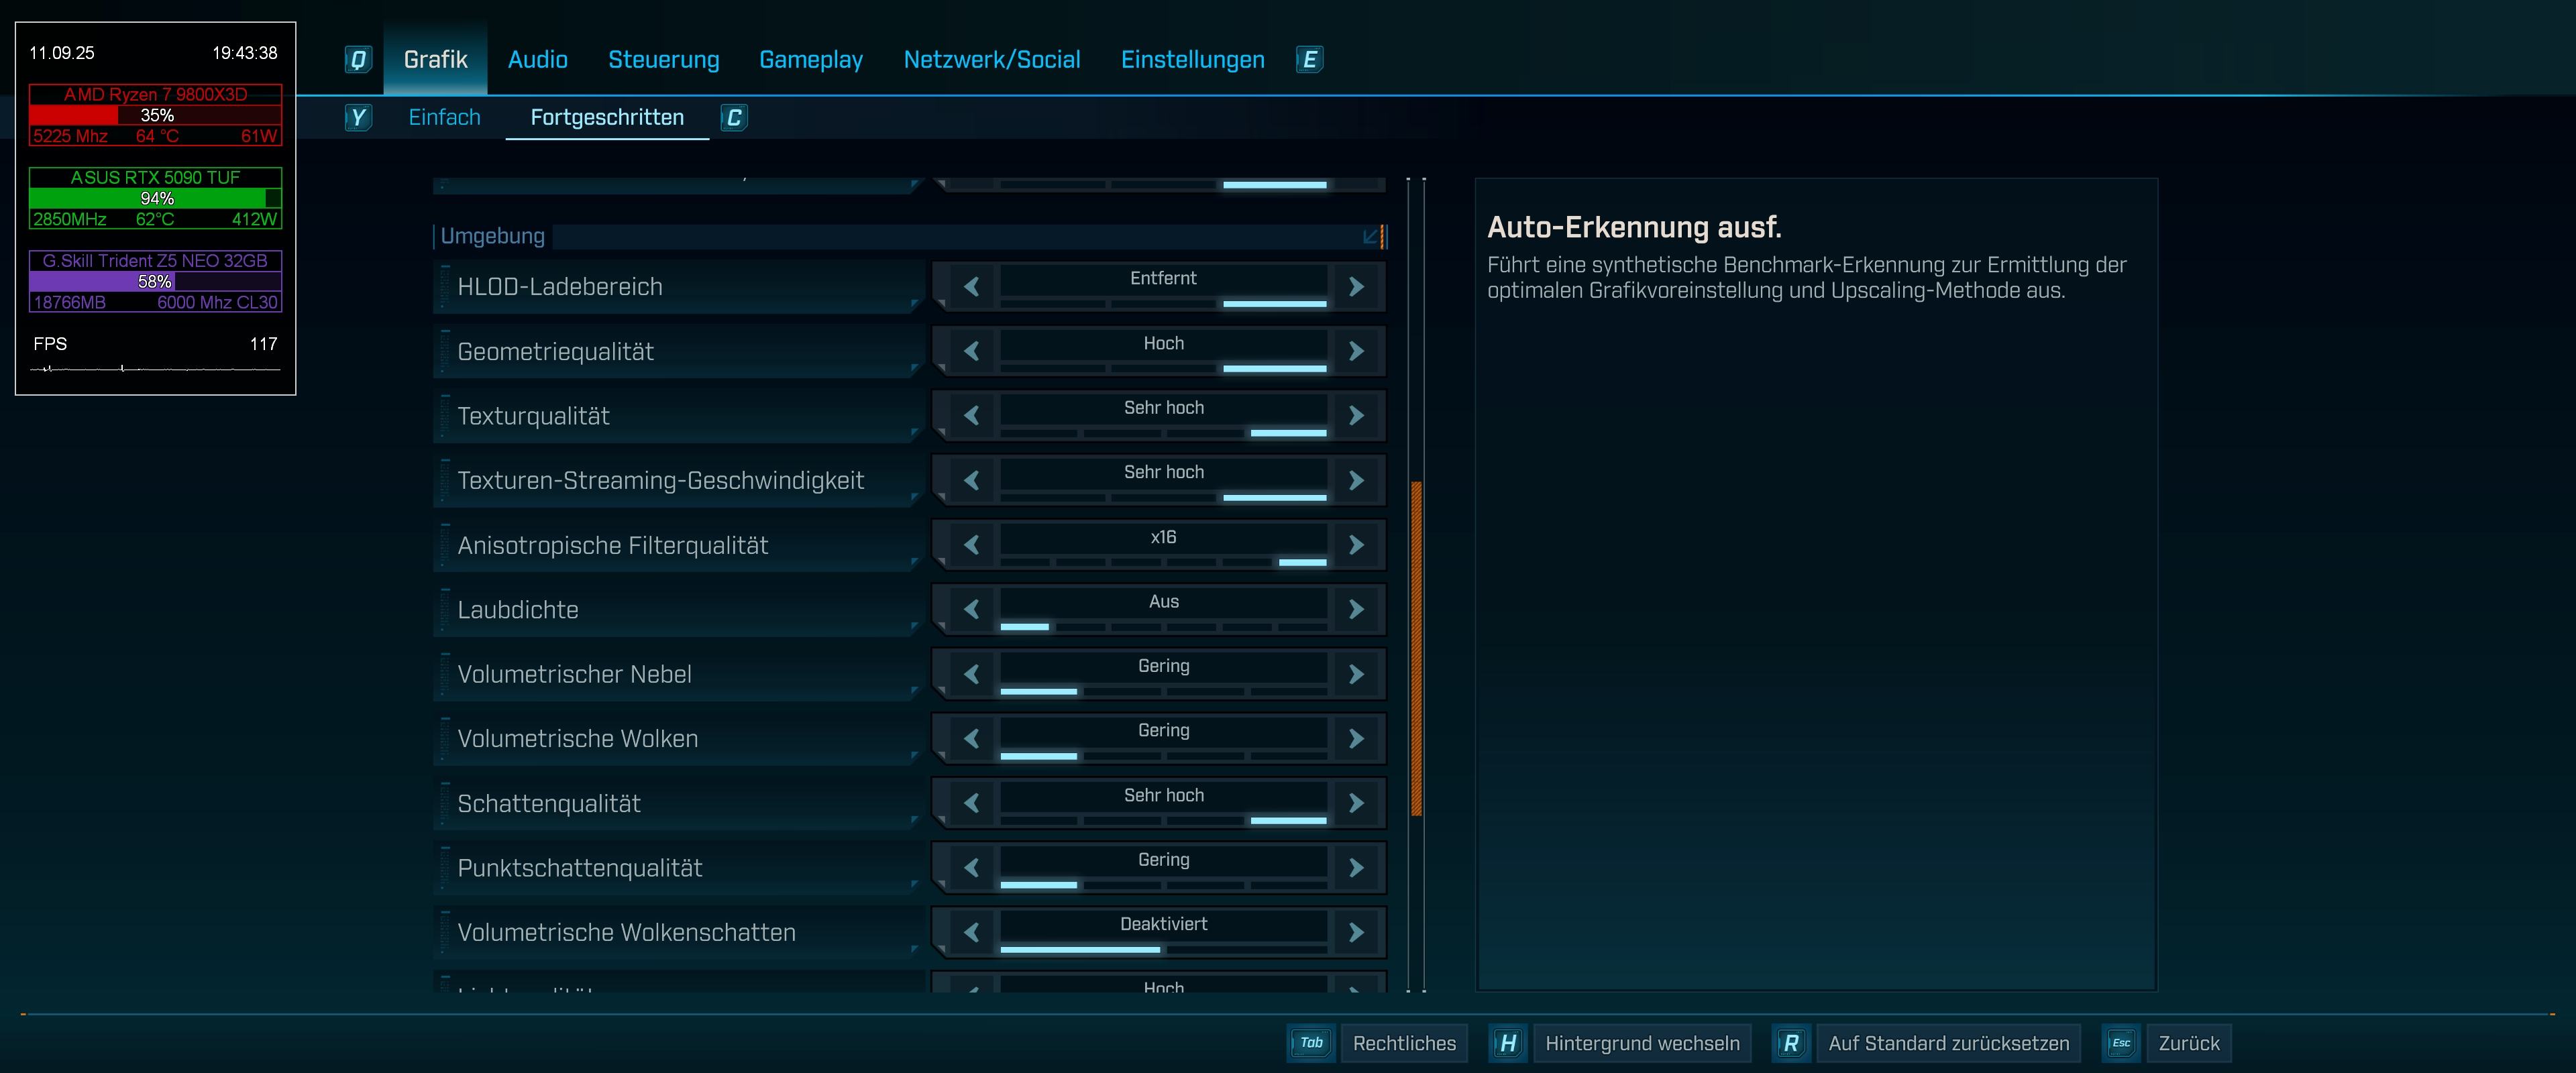Toggle Volumetrische Wolkenschatten with right arrow
The height and width of the screenshot is (1073, 2576).
click(x=1356, y=932)
